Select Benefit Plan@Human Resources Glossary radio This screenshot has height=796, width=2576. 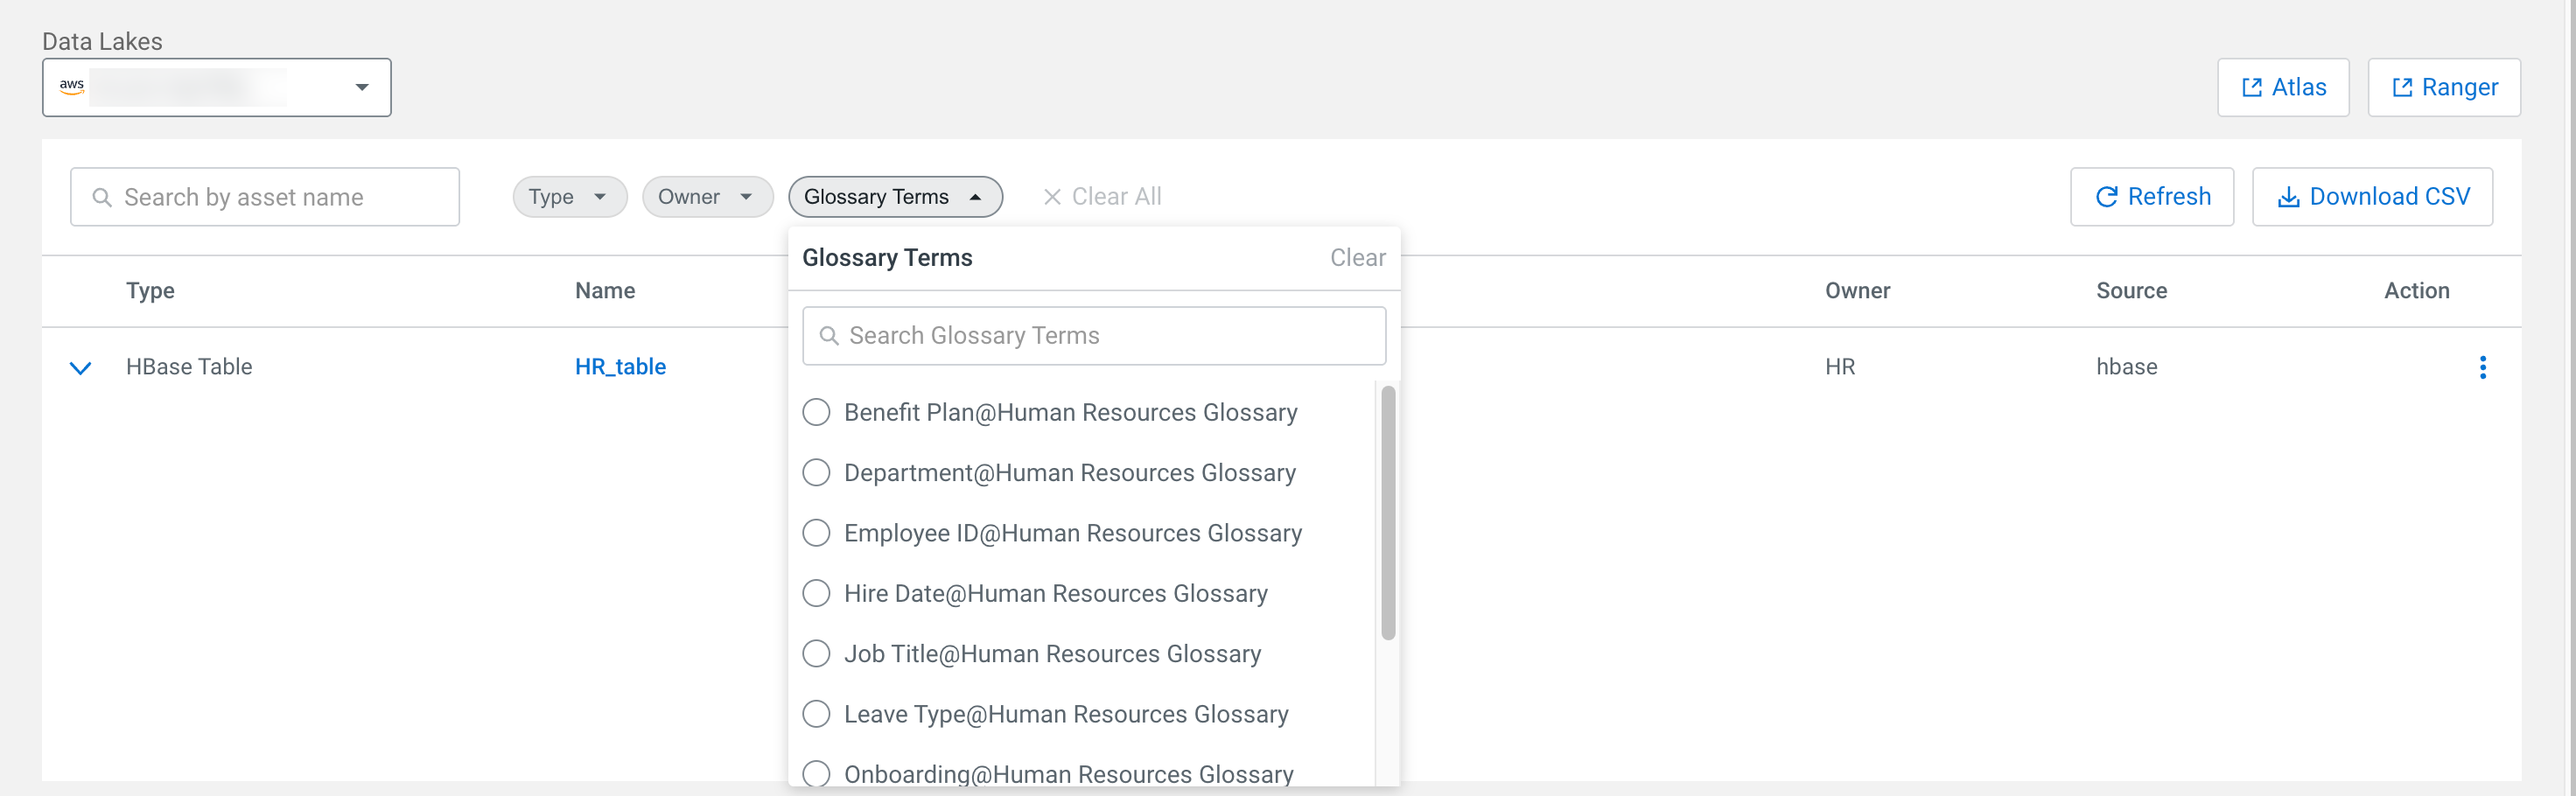coord(816,412)
